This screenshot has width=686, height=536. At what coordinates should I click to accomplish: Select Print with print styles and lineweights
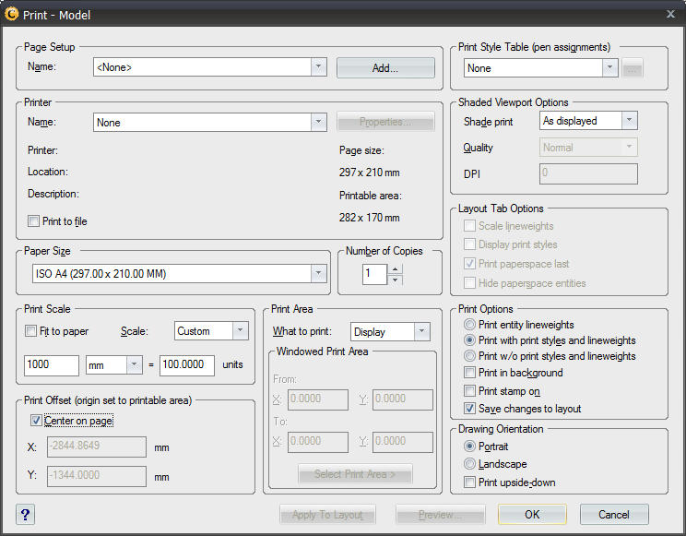[469, 340]
